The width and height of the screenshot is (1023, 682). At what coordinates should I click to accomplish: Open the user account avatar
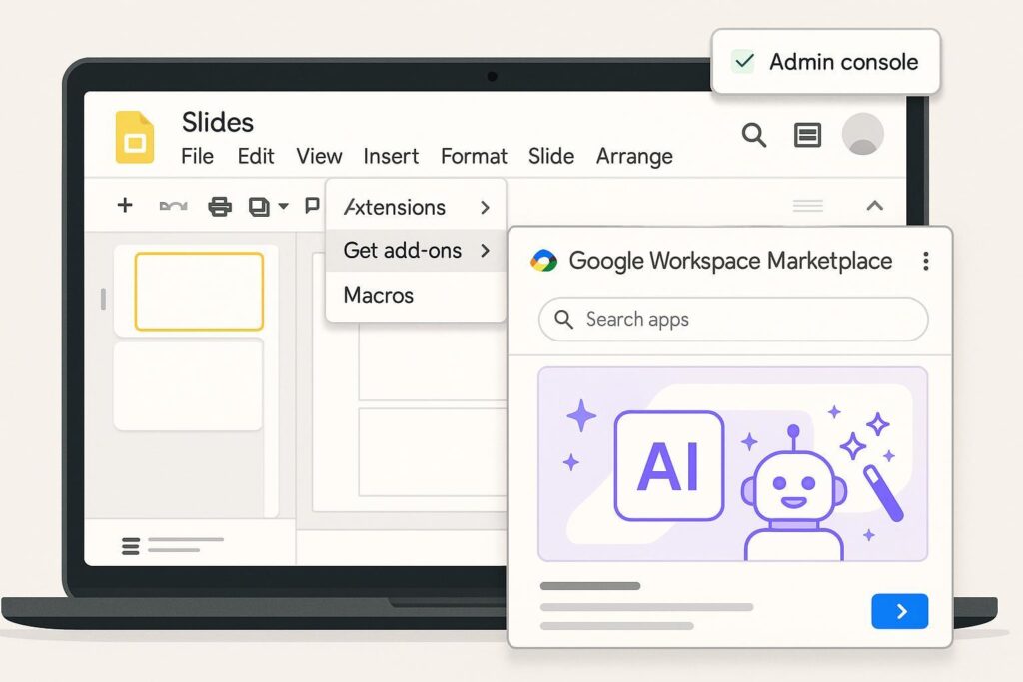click(x=862, y=134)
